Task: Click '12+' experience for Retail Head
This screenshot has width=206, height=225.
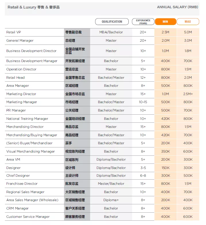Action: point(143,78)
